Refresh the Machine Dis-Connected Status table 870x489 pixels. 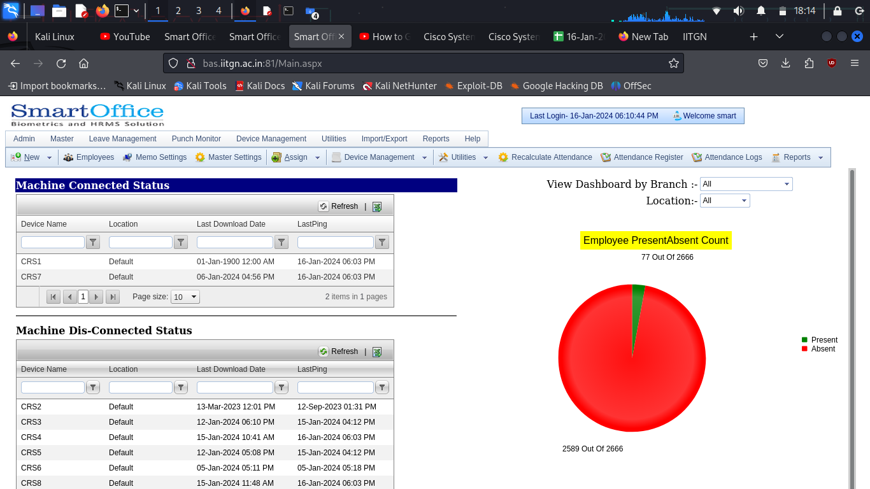(x=338, y=351)
